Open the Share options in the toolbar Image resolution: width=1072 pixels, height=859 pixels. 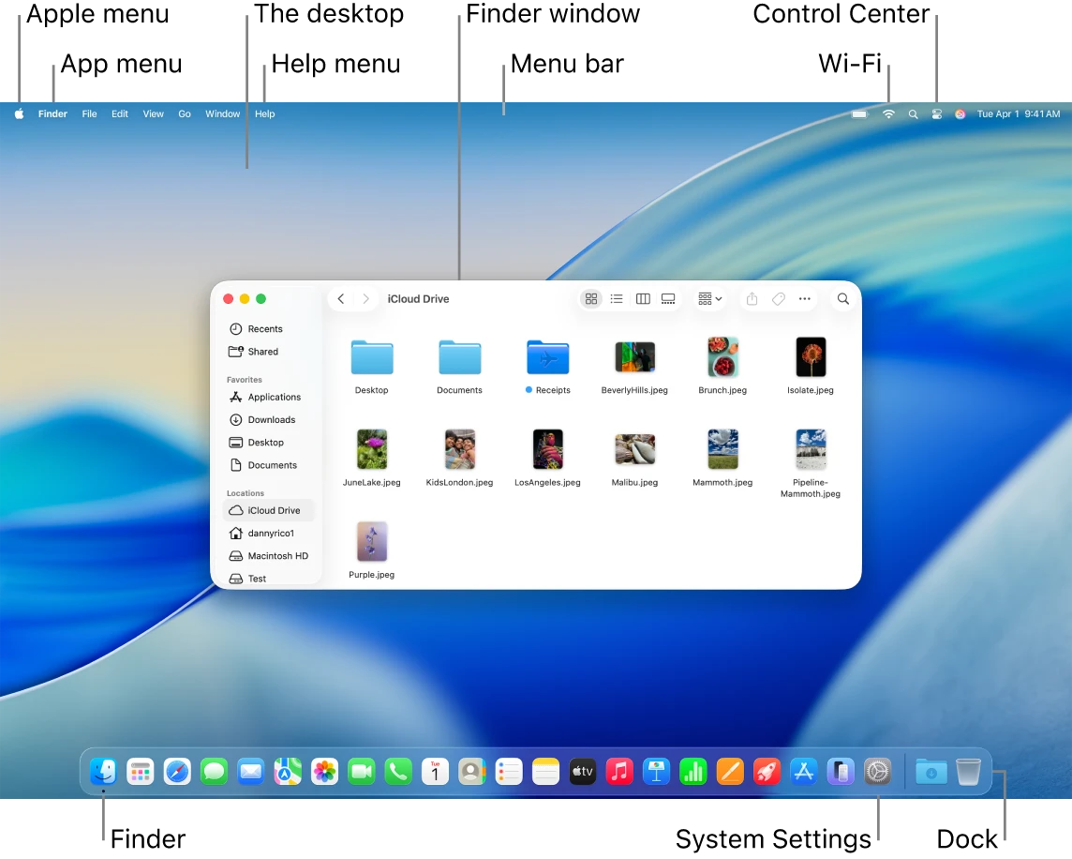pyautogui.click(x=752, y=298)
